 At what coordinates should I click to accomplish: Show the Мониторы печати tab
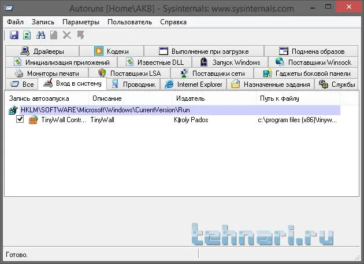[47, 74]
